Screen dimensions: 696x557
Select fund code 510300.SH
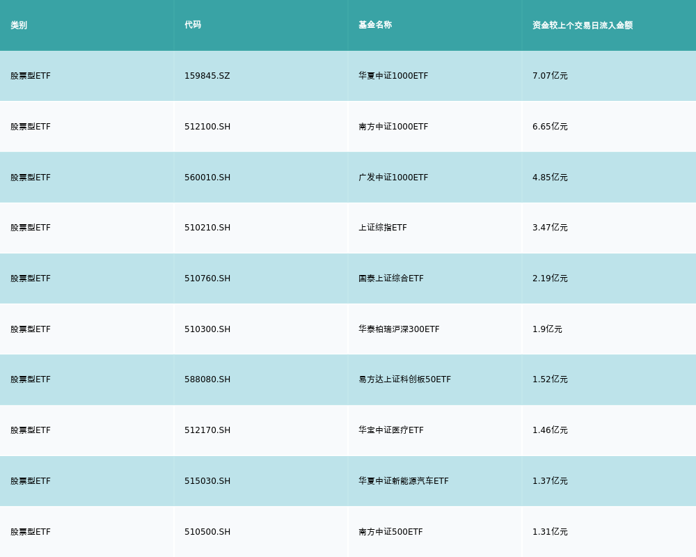coord(207,329)
